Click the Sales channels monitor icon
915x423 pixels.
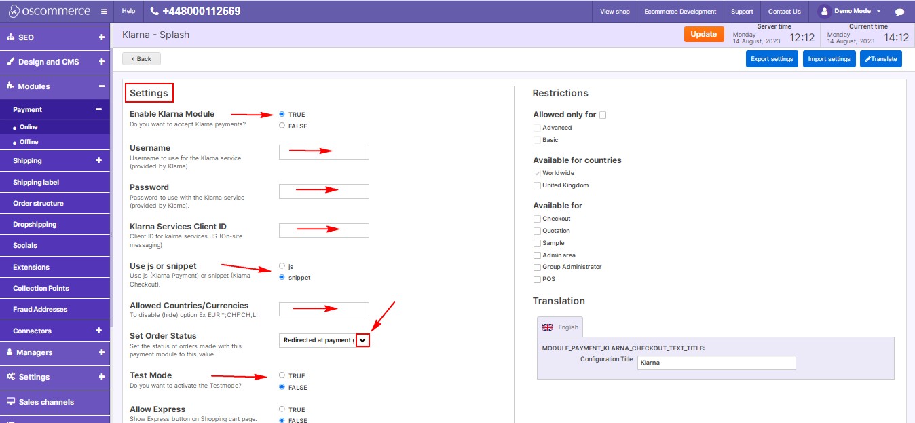pos(11,401)
